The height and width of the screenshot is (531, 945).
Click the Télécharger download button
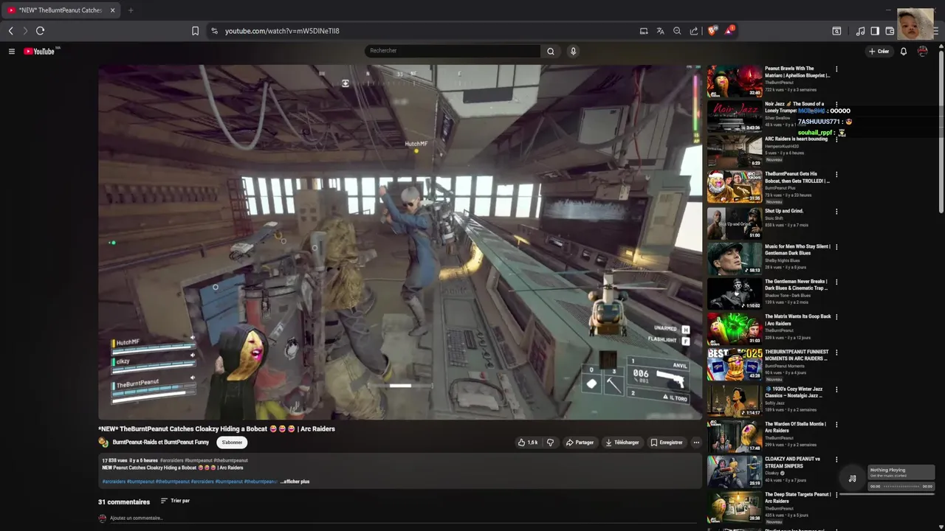tap(622, 442)
